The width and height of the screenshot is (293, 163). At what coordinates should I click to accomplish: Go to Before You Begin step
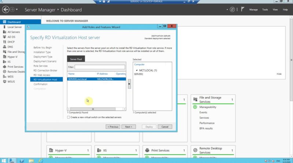[42, 48]
